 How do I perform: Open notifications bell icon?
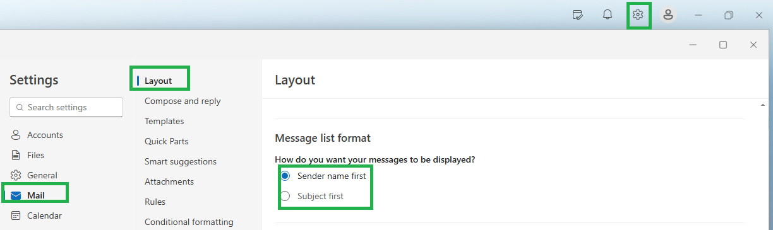[x=608, y=14]
